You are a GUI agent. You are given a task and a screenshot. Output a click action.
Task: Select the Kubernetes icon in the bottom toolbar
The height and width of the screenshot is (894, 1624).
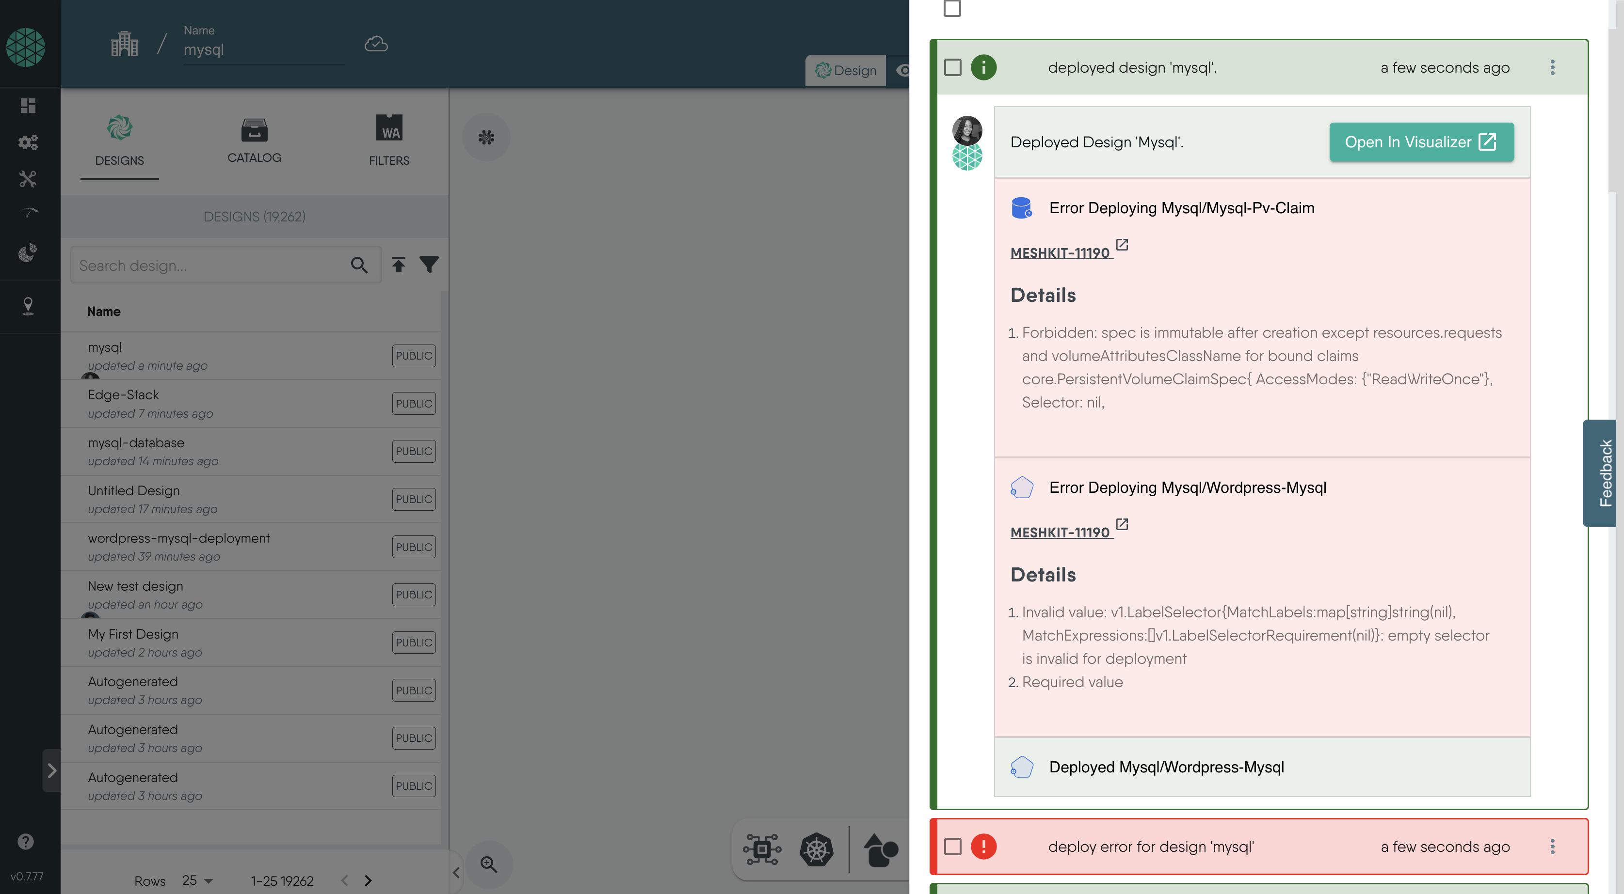(817, 850)
